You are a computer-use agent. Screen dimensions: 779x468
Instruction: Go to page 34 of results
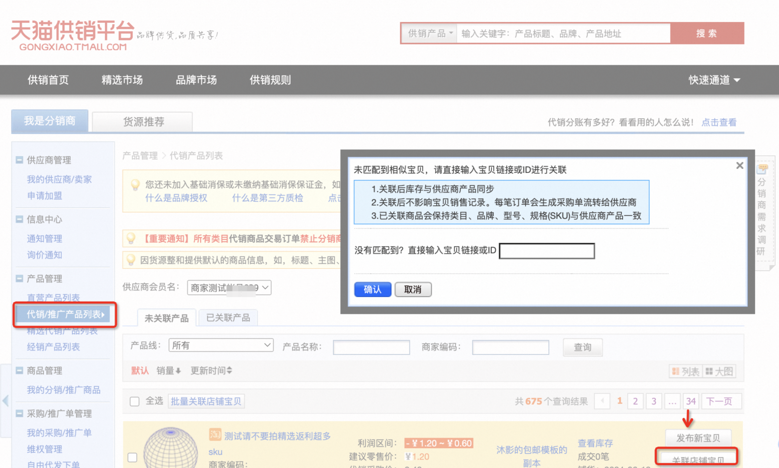point(691,401)
